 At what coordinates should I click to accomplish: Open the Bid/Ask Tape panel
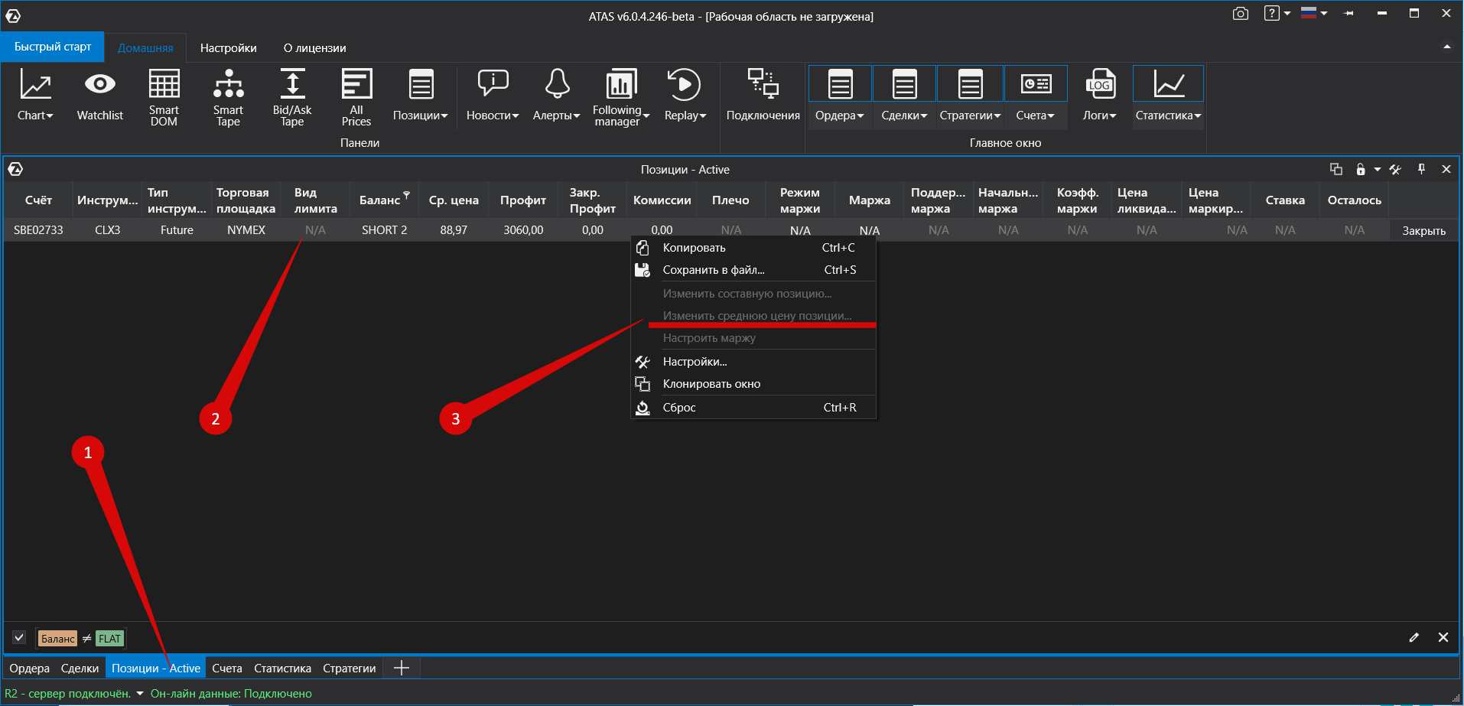click(x=292, y=96)
